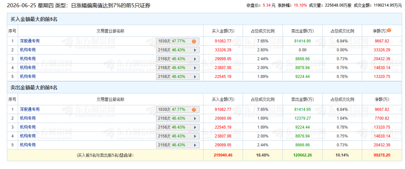Screen dimensions: 405x169
Task: Click the closing price value 5.34
Action: [x=266, y=5]
